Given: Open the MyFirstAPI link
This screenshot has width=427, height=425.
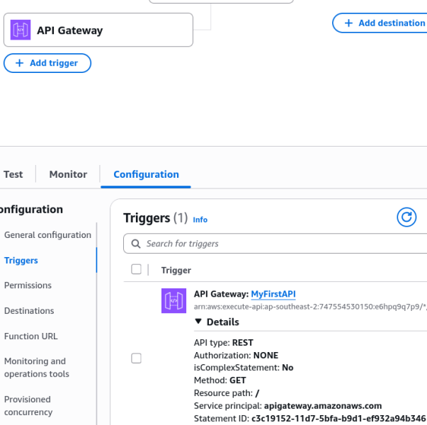Looking at the screenshot, I should (x=273, y=294).
